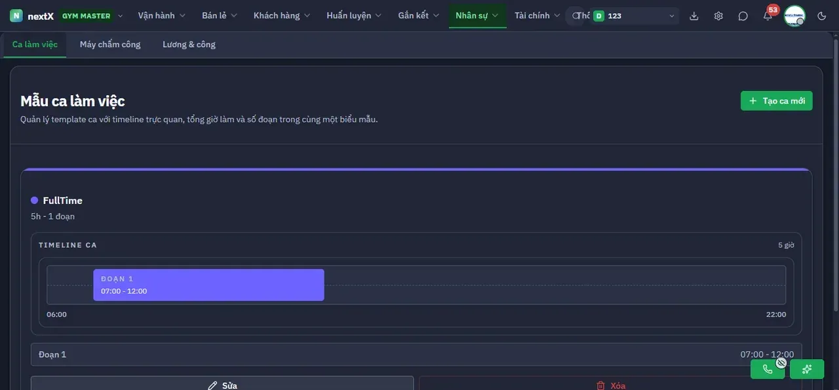Screen dimensions: 839x390
Task: Expand the Khách hàng menu
Action: [282, 16]
